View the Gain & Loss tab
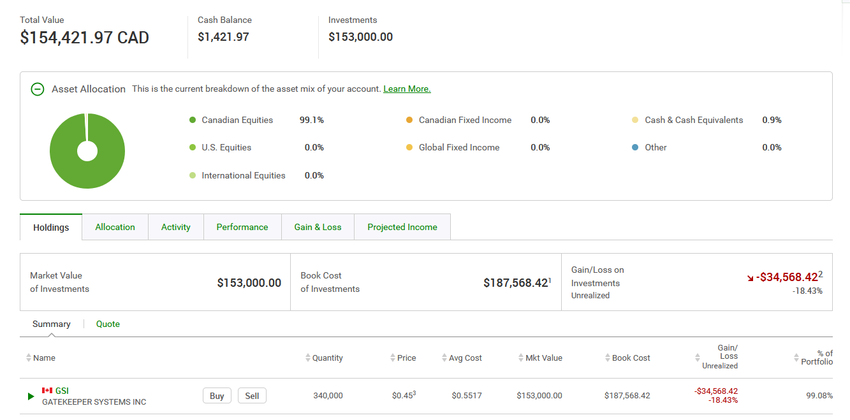Image resolution: width=850 pixels, height=420 pixels. coord(318,227)
